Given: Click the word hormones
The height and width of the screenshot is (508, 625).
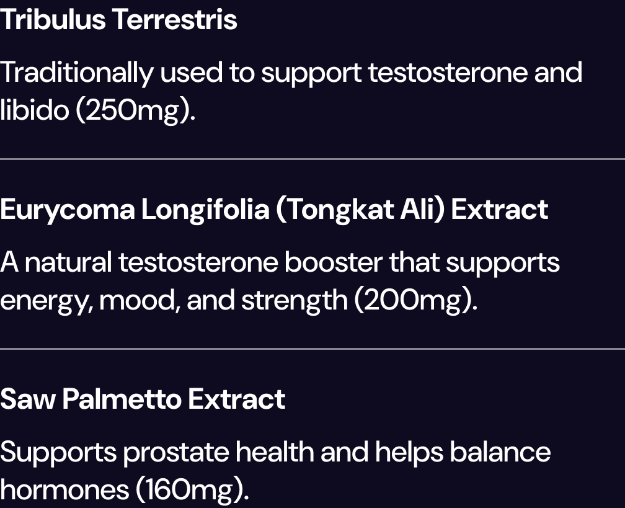Looking at the screenshot, I should tap(64, 490).
